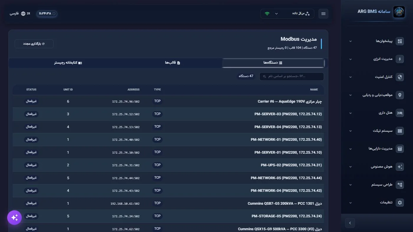This screenshot has width=413, height=232.
Task: Collapse the sidebar with bottom arrow button
Action: click(x=350, y=223)
